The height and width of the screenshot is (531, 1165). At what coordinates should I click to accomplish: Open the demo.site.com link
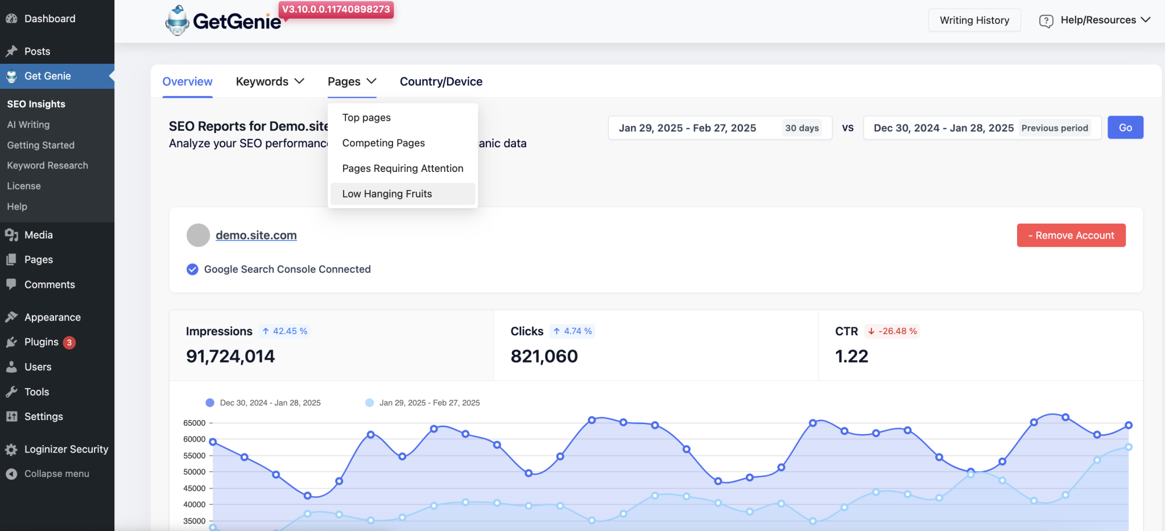pyautogui.click(x=256, y=235)
